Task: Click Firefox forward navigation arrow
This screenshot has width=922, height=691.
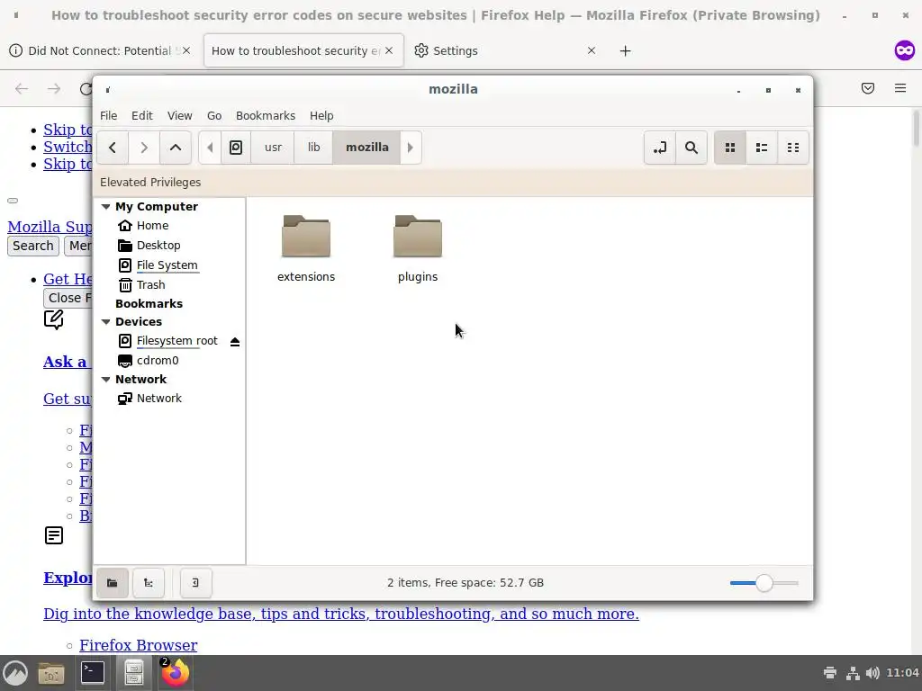Action: (54, 89)
